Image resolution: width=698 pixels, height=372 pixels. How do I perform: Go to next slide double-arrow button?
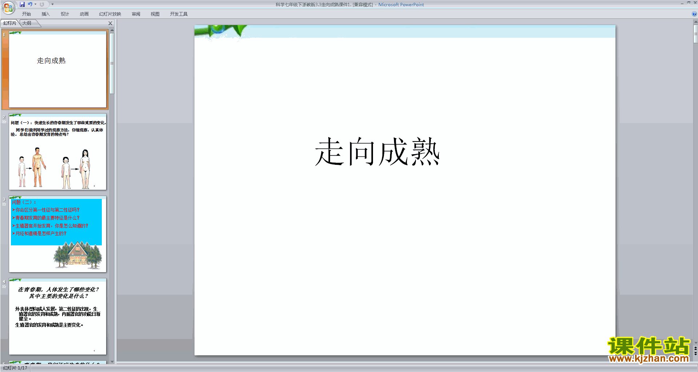(695, 353)
